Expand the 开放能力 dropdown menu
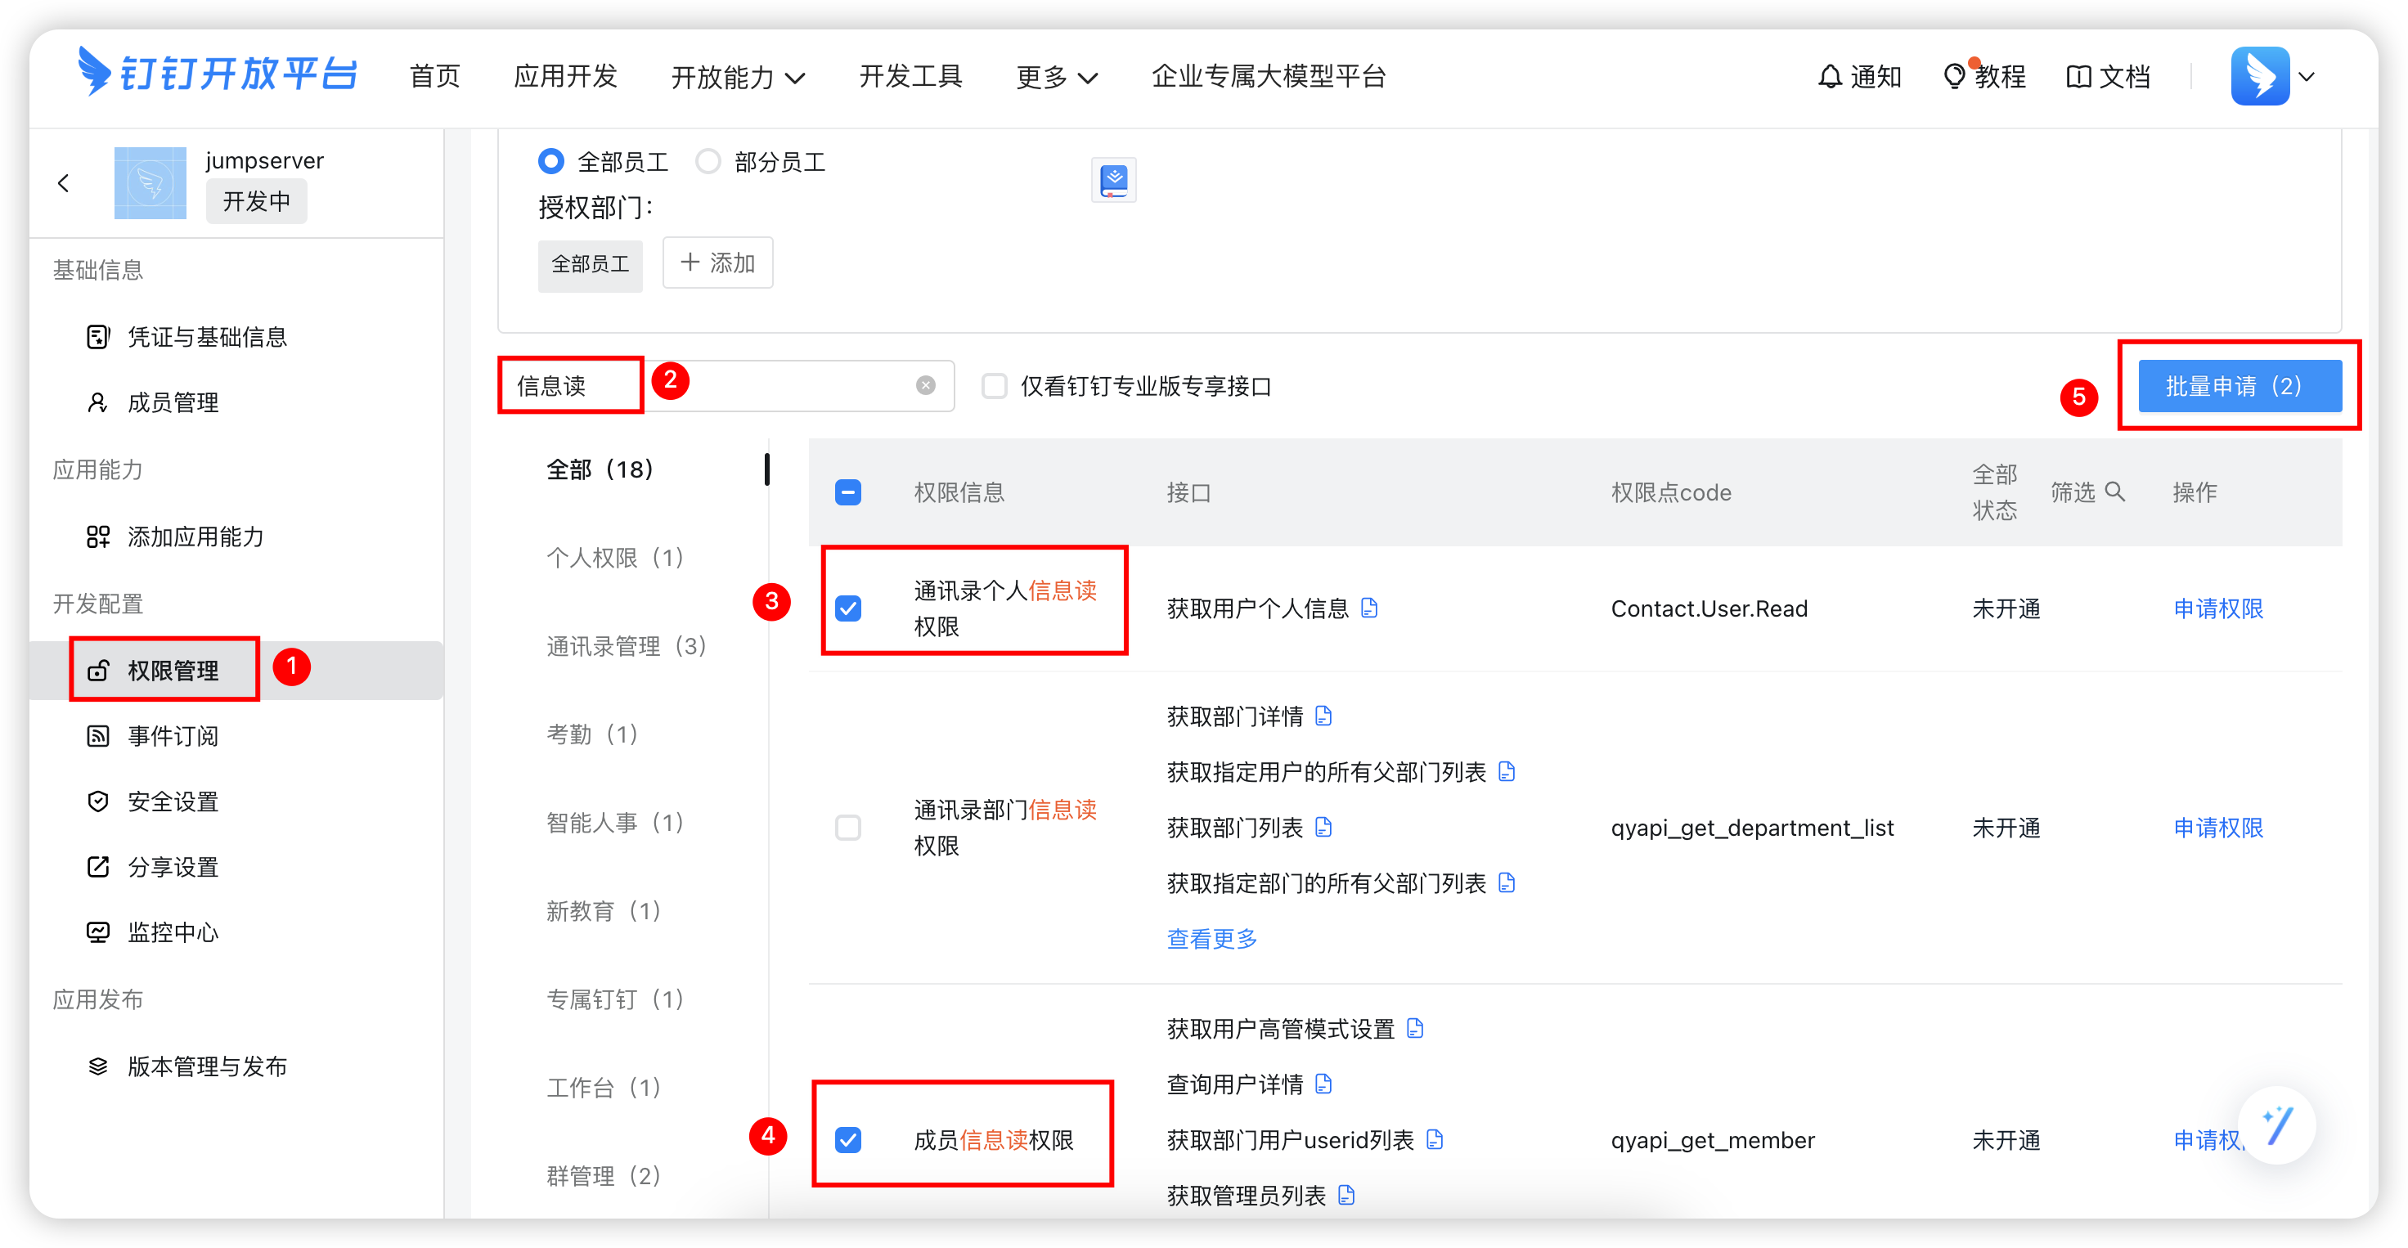Screen dimensions: 2408x1248 tap(739, 77)
